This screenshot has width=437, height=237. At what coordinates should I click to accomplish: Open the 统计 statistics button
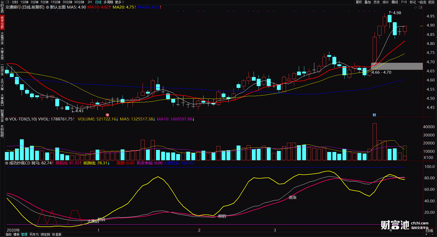(386, 2)
